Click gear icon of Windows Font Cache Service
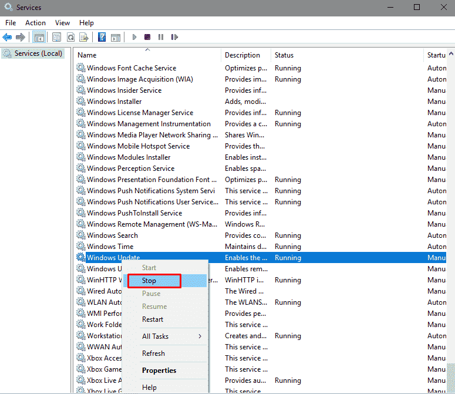 80,68
